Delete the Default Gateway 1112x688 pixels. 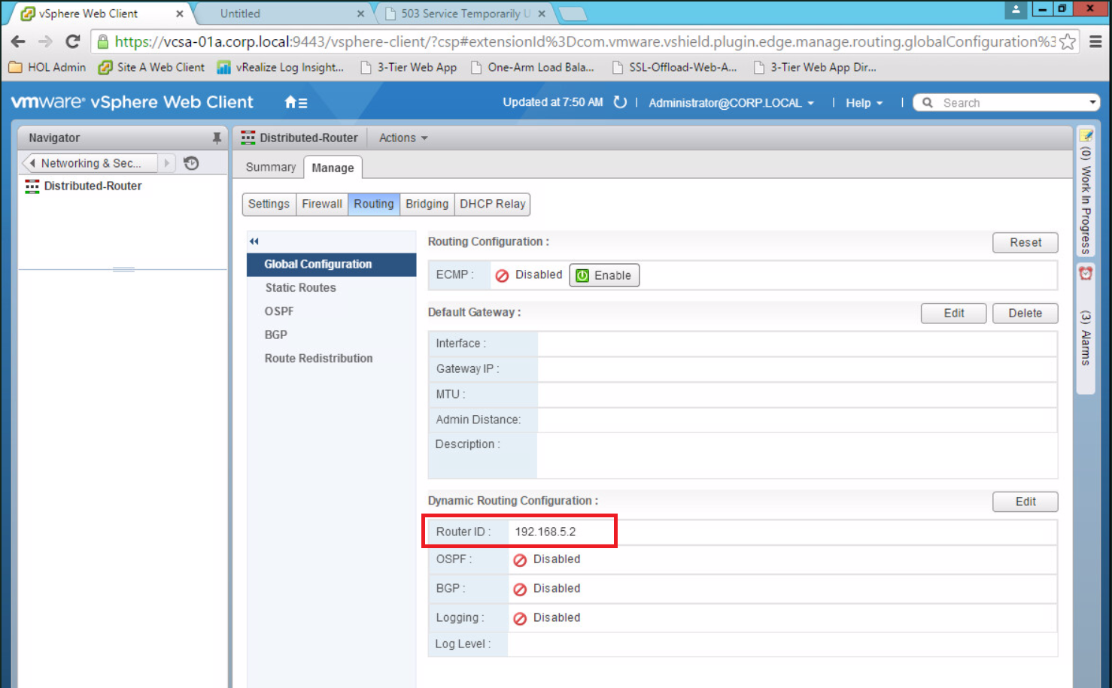(x=1025, y=313)
